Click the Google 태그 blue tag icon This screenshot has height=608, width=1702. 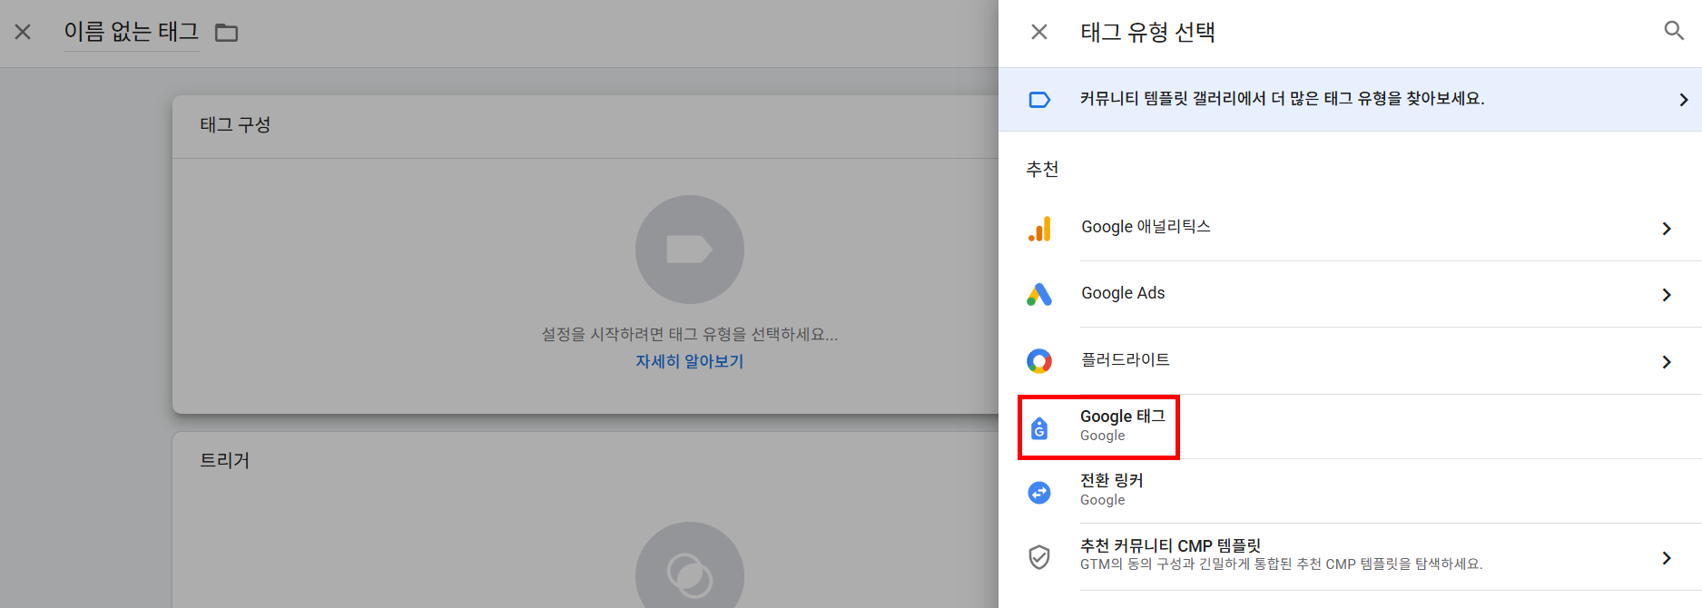1039,427
